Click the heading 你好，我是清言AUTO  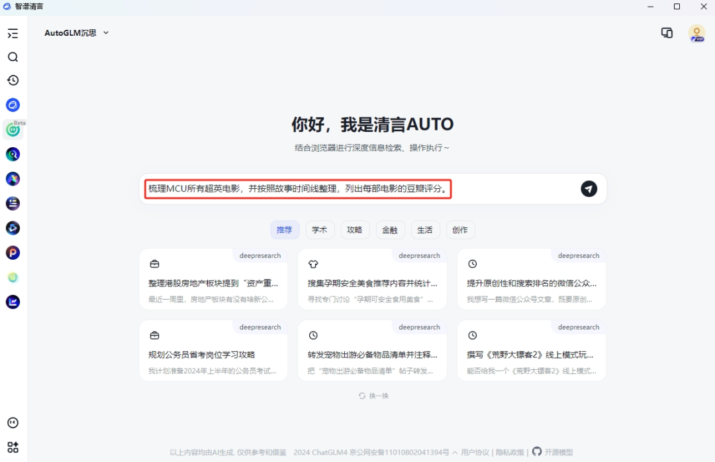click(373, 124)
